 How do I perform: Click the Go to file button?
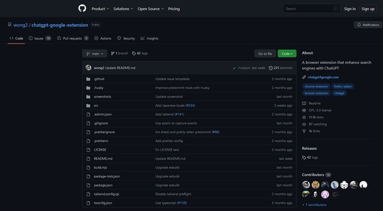point(265,53)
